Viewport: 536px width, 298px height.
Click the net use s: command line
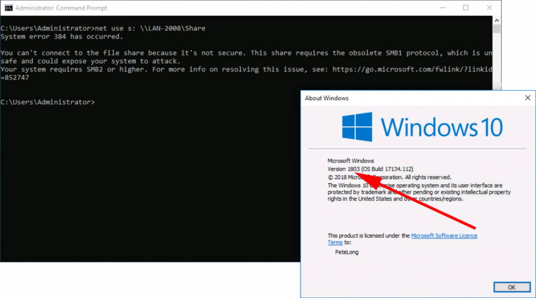(x=103, y=28)
